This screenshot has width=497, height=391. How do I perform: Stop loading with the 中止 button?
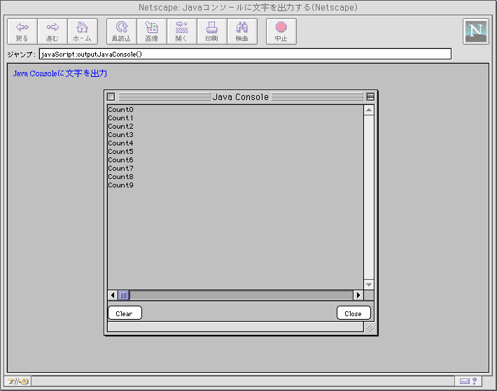tap(281, 31)
